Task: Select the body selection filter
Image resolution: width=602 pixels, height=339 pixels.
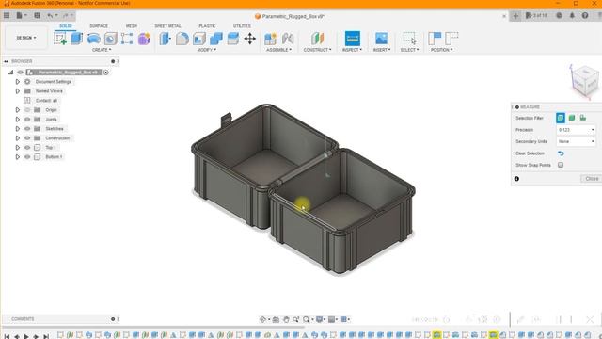Action: (x=572, y=118)
